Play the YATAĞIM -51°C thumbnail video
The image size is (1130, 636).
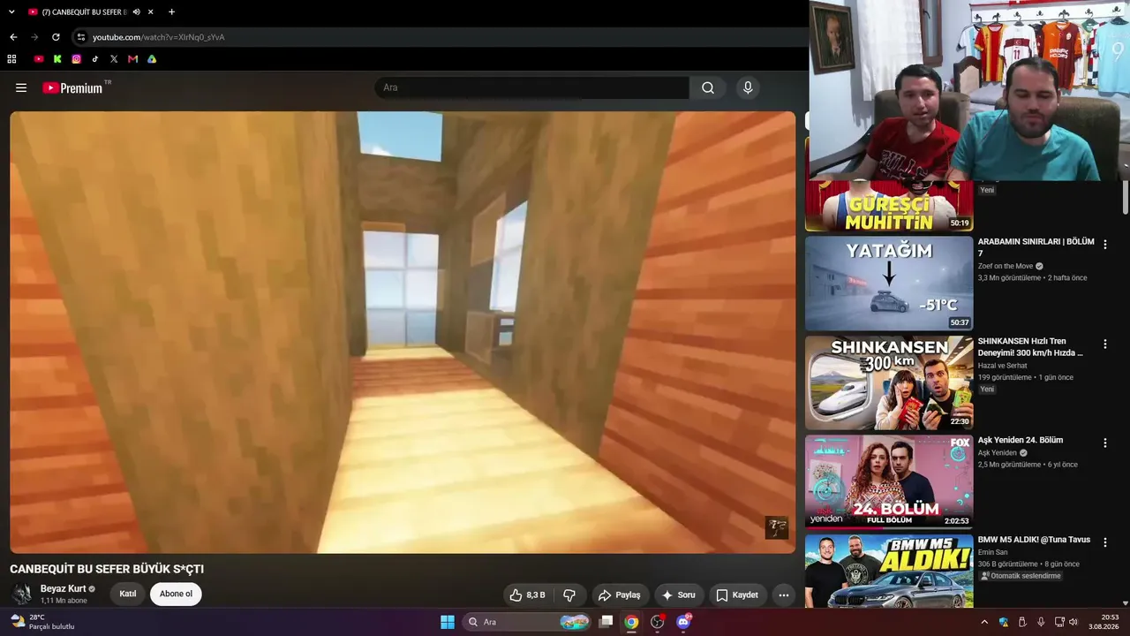point(889,284)
